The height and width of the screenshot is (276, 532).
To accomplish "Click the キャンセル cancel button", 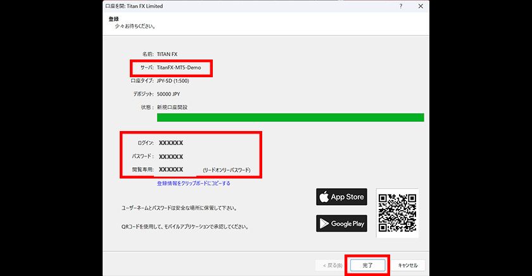I will 408,265.
